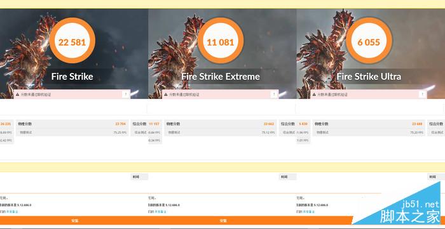Image resolution: width=445 pixels, height=229 pixels.
Task: Click the Fire Strike unverified-score warning banner
Action: coord(72,95)
